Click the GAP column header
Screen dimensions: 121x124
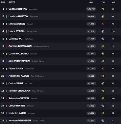coord(91,2)
